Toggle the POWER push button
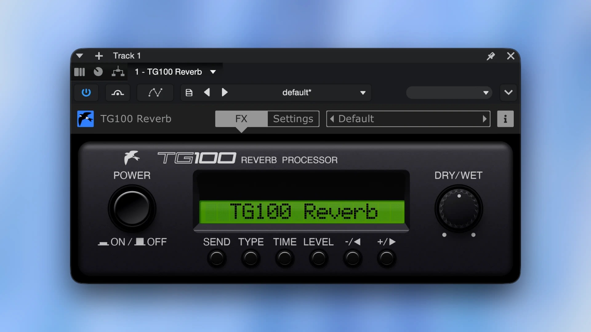This screenshot has height=332, width=591. (x=132, y=208)
